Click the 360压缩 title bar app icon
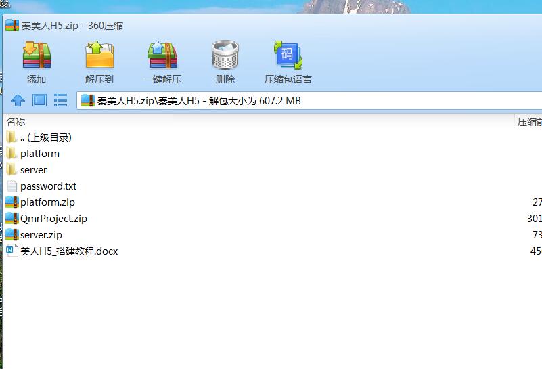Viewport: 542px width, 369px height. (x=12, y=26)
